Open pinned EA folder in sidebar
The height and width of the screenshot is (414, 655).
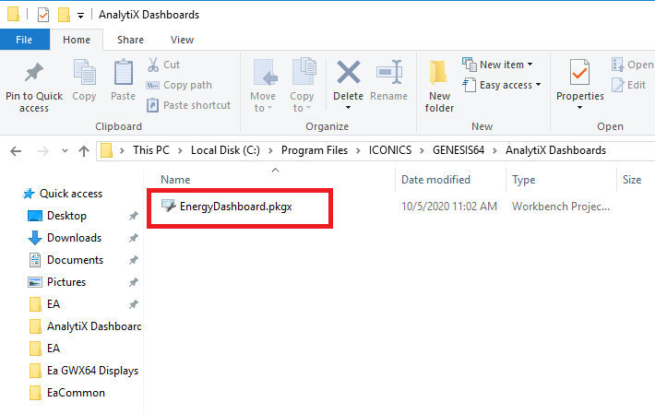pos(54,304)
